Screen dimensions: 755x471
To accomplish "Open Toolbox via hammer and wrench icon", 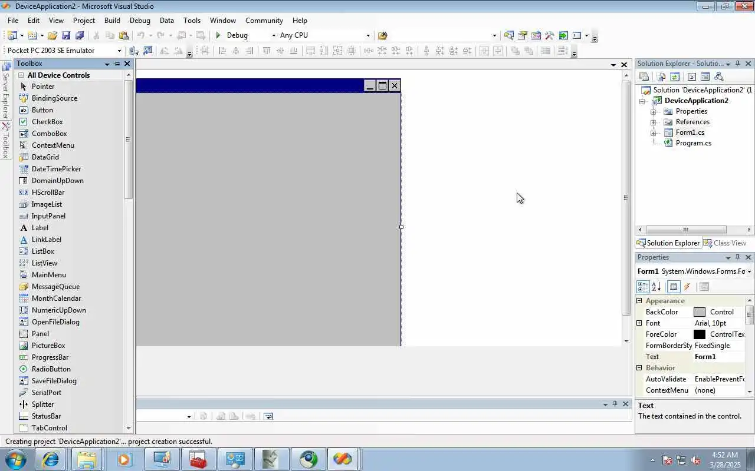I will point(550,35).
